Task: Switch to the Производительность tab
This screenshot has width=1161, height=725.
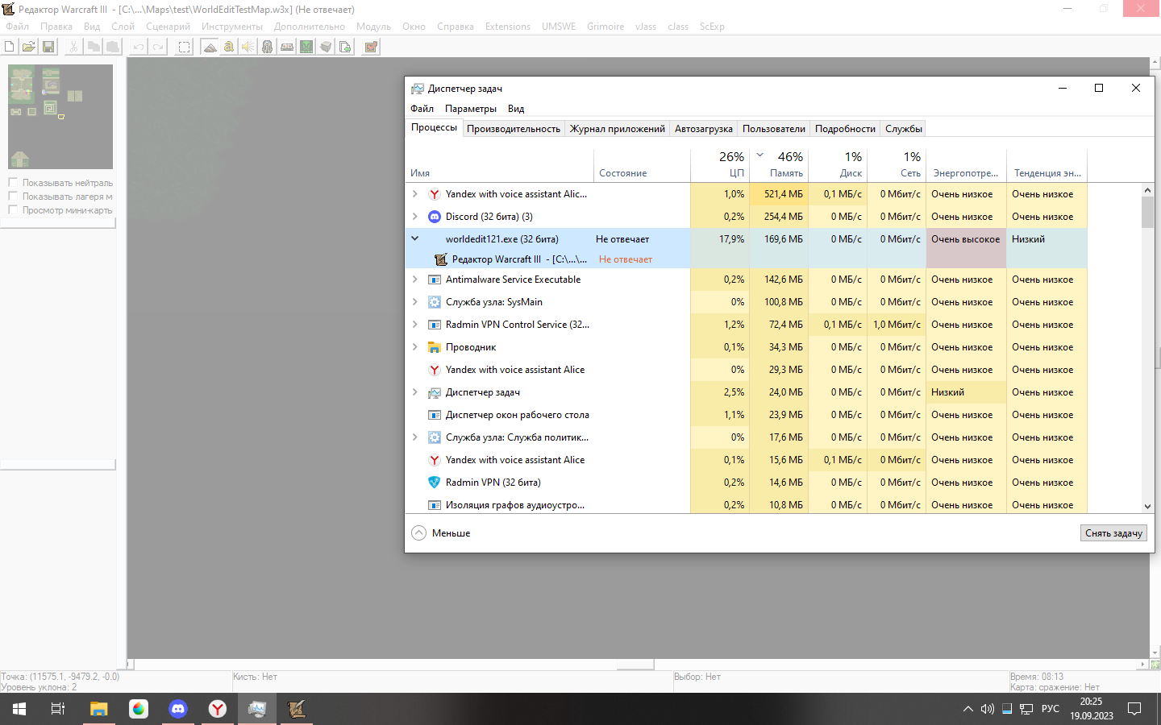Action: (513, 129)
